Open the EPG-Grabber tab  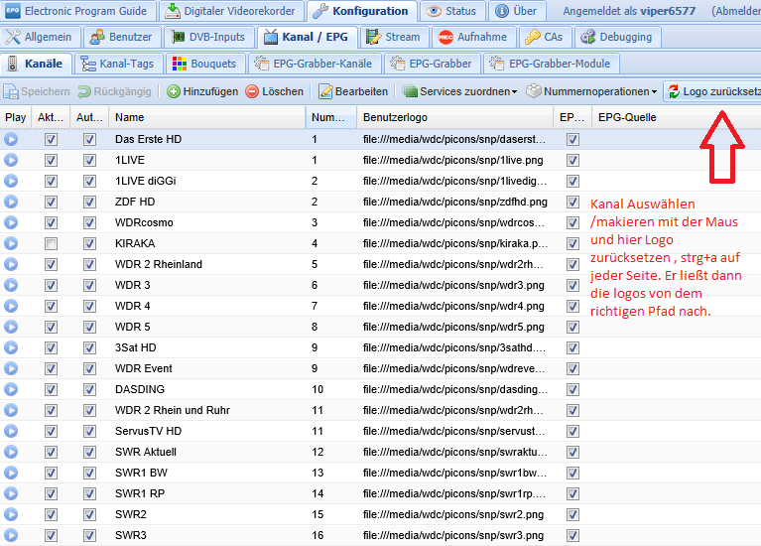click(432, 64)
